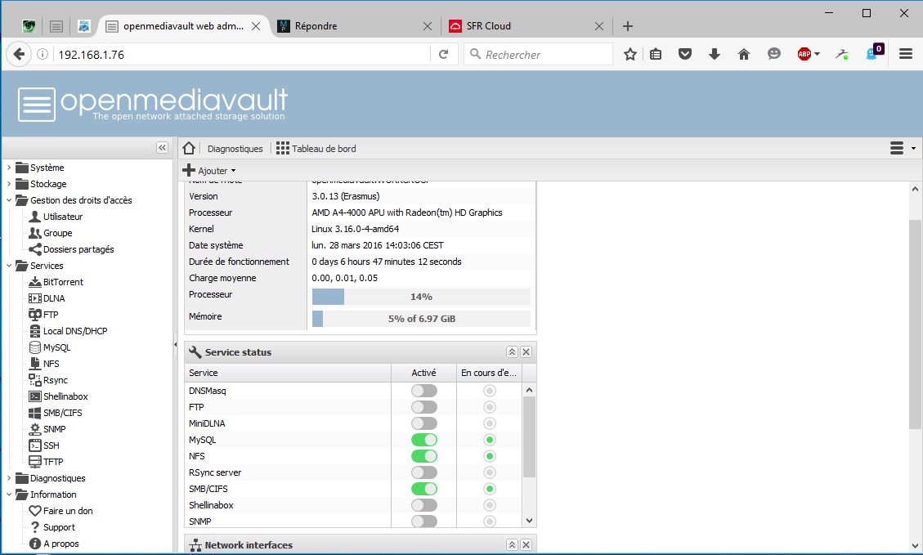Open Dossiers partagés share icon
Viewport: 923px width, 555px height.
pos(34,249)
